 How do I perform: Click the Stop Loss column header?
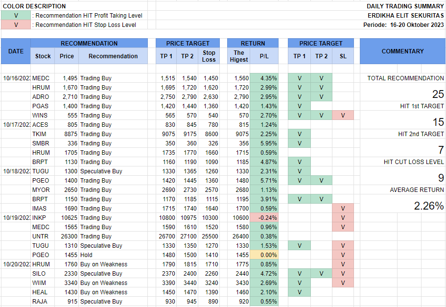(209, 56)
